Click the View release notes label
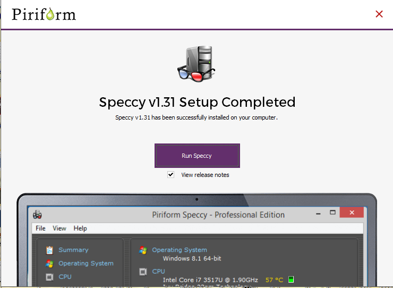Viewport: 393px width, 288px height. point(205,175)
